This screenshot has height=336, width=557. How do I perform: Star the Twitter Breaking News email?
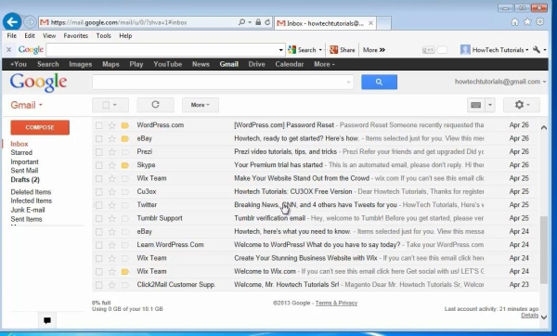point(112,205)
